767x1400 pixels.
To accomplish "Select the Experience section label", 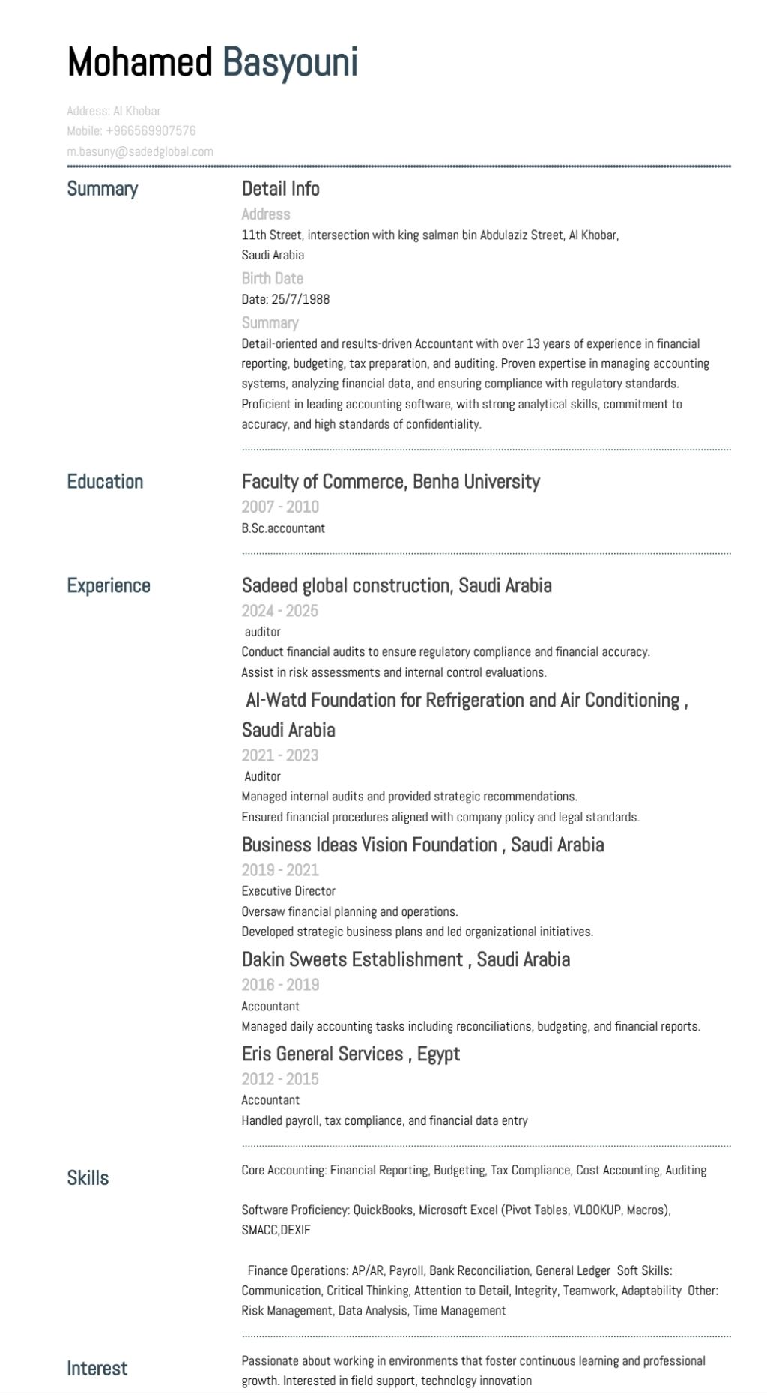I will (109, 585).
